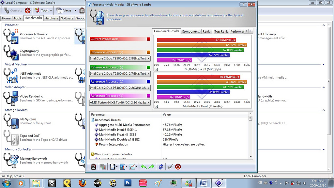Click the dialog help question mark button
The height and width of the screenshot is (188, 334).
coord(243,5)
